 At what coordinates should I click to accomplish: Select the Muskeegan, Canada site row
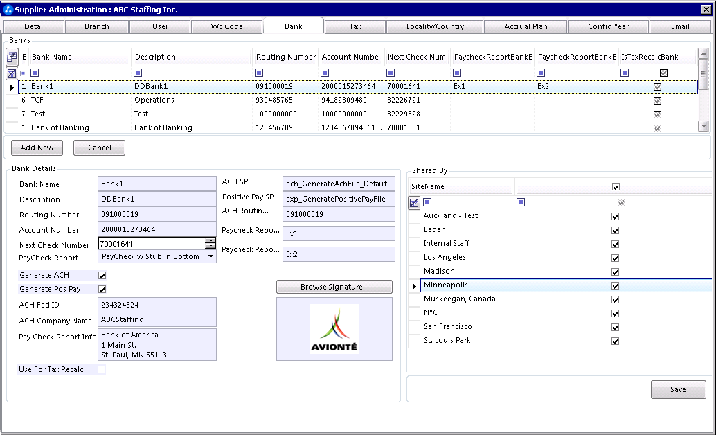(x=566, y=299)
